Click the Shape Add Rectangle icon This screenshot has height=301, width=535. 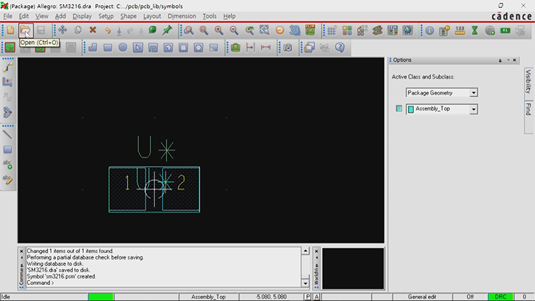point(108,47)
